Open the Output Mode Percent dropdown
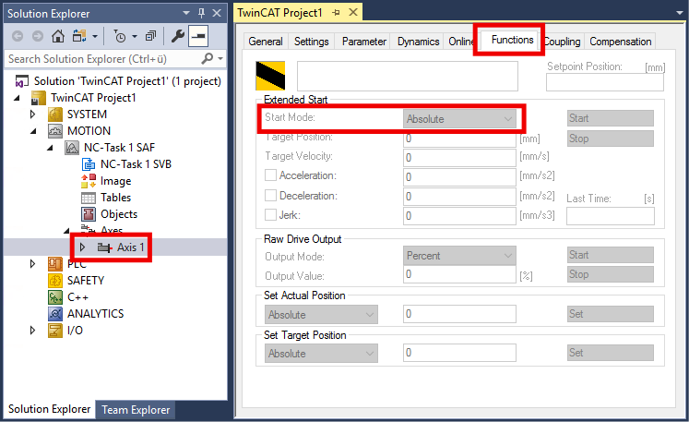Viewport: 689px width, 422px height. (x=459, y=256)
